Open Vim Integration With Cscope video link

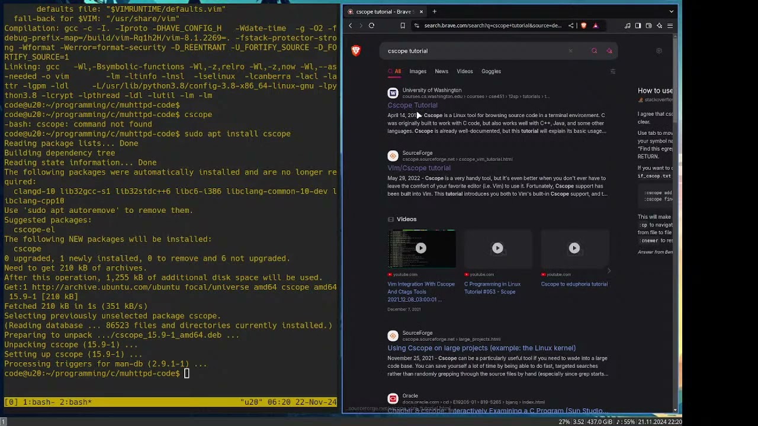(x=421, y=292)
